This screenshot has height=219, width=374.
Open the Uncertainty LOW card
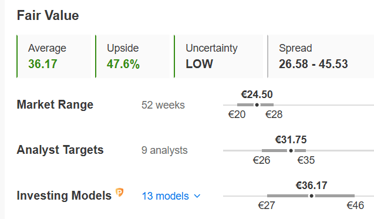click(218, 56)
